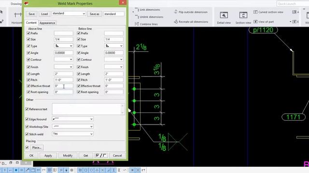The image size is (309, 173).
Task: Click the check-all/uncheck-all toggle button
Action: click(x=101, y=155)
